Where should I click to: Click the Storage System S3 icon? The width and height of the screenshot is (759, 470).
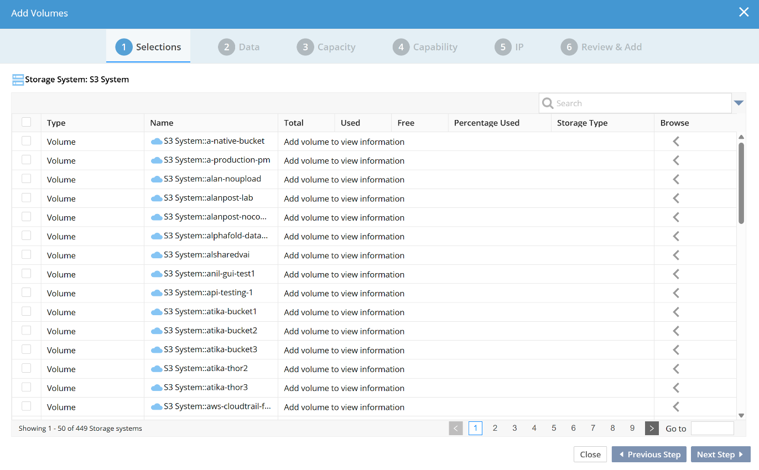tap(18, 80)
